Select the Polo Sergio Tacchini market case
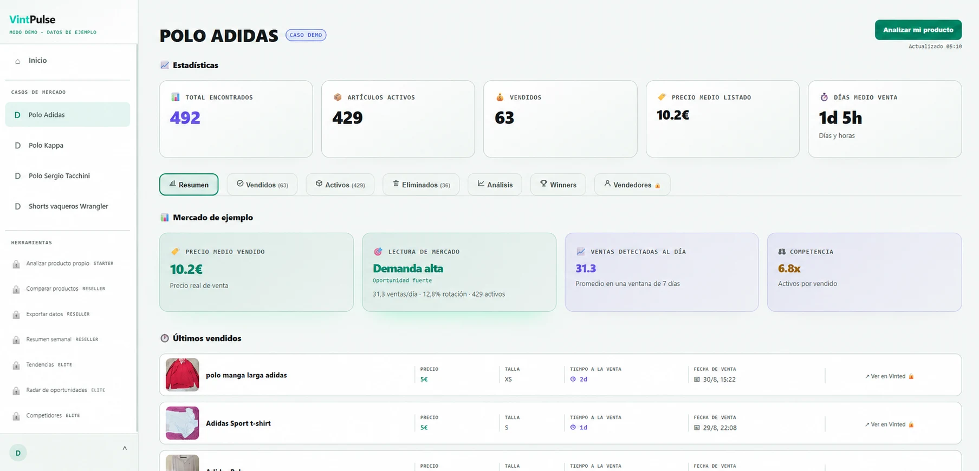Screen dimensions: 979x471 (x=68, y=176)
